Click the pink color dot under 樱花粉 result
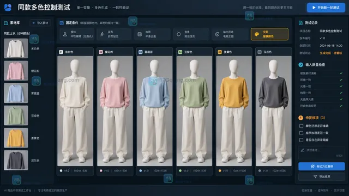349x196 pixels. tap(101, 170)
